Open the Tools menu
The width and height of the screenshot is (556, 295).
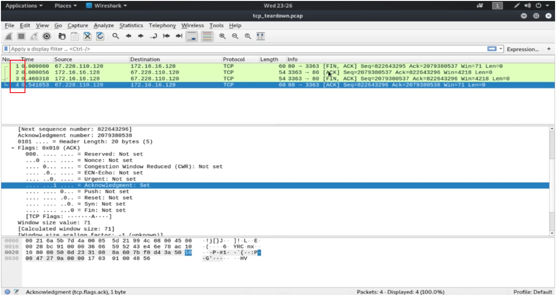(216, 25)
